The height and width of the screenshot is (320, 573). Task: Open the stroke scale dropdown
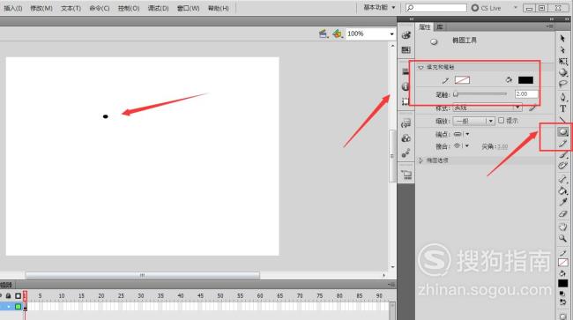tap(473, 121)
